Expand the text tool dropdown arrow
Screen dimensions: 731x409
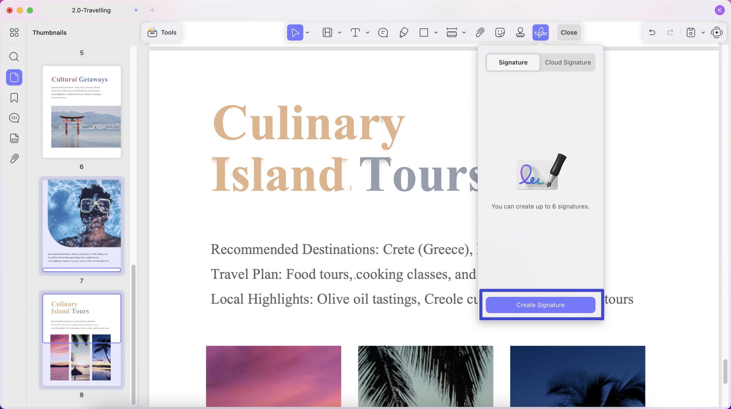pos(367,33)
